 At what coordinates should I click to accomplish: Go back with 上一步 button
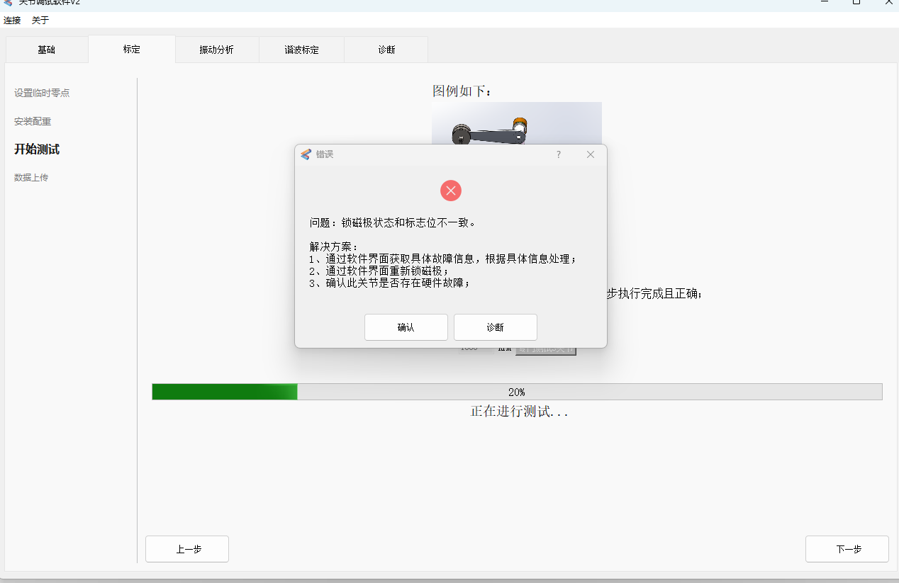[x=187, y=549]
